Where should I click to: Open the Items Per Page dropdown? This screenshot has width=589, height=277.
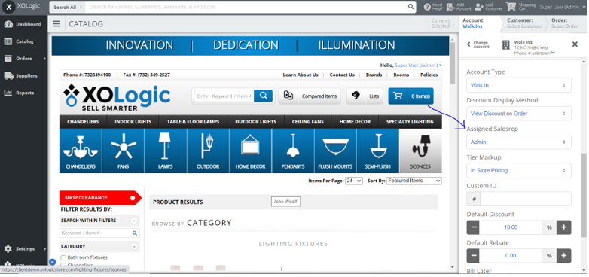click(354, 181)
